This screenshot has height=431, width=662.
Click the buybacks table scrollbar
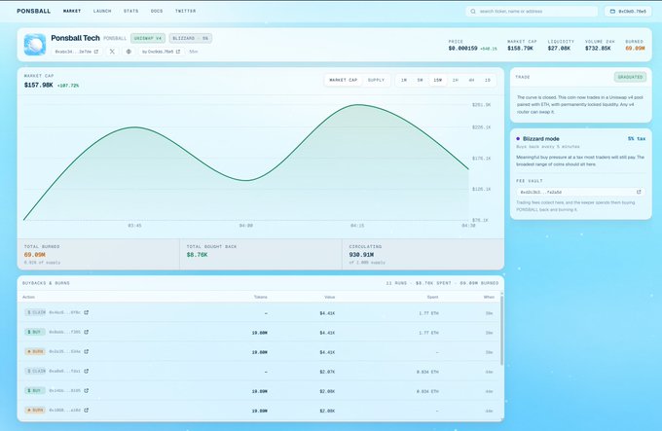tap(501, 329)
